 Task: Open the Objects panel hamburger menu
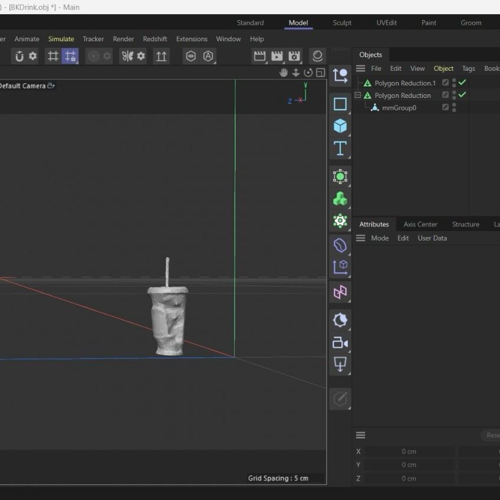(x=360, y=68)
